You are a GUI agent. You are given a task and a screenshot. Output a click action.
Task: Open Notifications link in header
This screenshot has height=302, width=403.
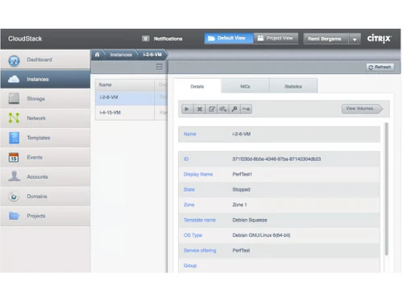tap(168, 39)
